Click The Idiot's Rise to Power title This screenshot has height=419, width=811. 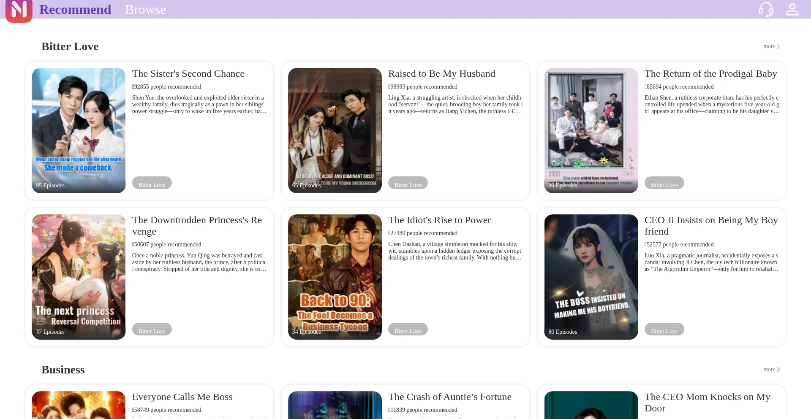439,220
